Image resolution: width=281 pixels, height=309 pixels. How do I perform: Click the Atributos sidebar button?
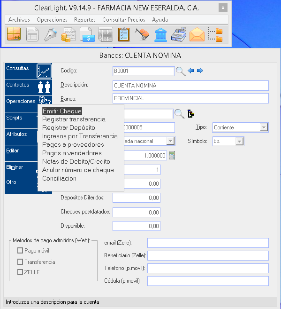(x=21, y=137)
